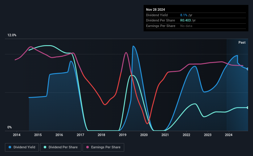Click the 0% y-axis label
253x156 pixels.
tap(10, 127)
